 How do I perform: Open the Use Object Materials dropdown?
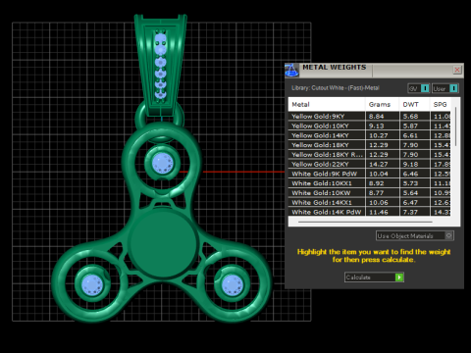pos(414,235)
